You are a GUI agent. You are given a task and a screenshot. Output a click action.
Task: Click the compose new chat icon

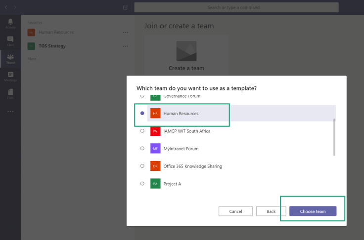[125, 7]
